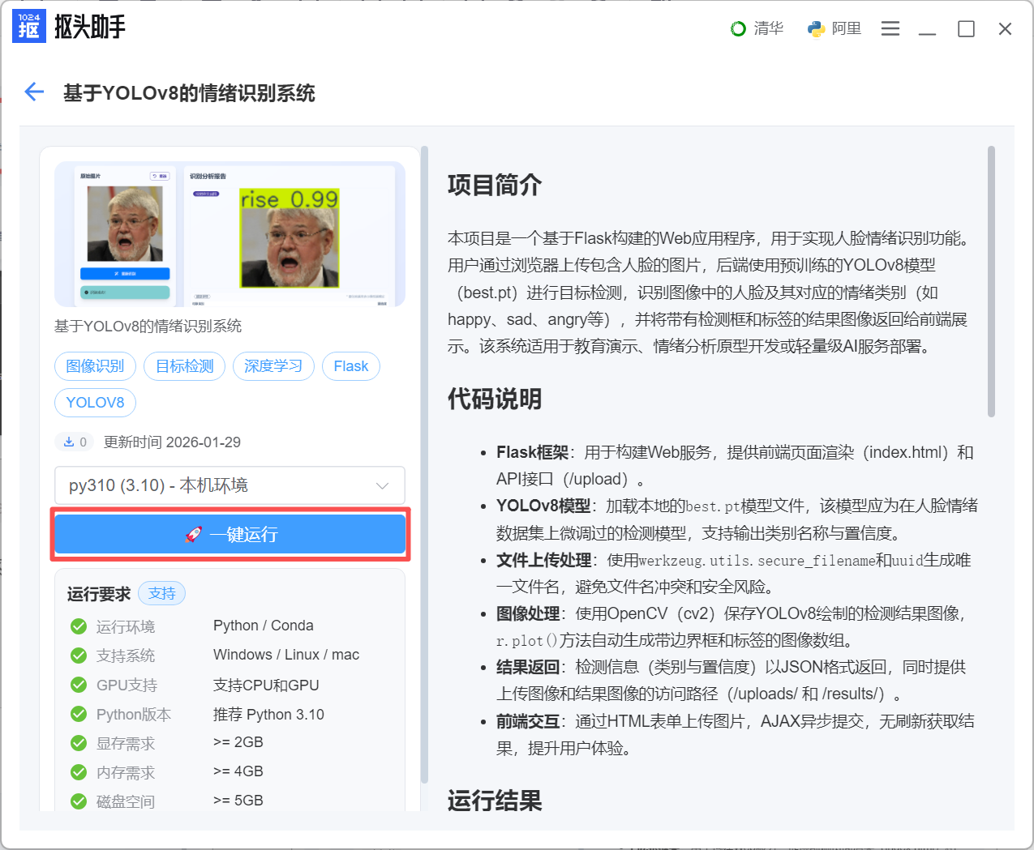Image resolution: width=1034 pixels, height=850 pixels.
Task: Open the py310 environment dropdown
Action: click(x=219, y=485)
